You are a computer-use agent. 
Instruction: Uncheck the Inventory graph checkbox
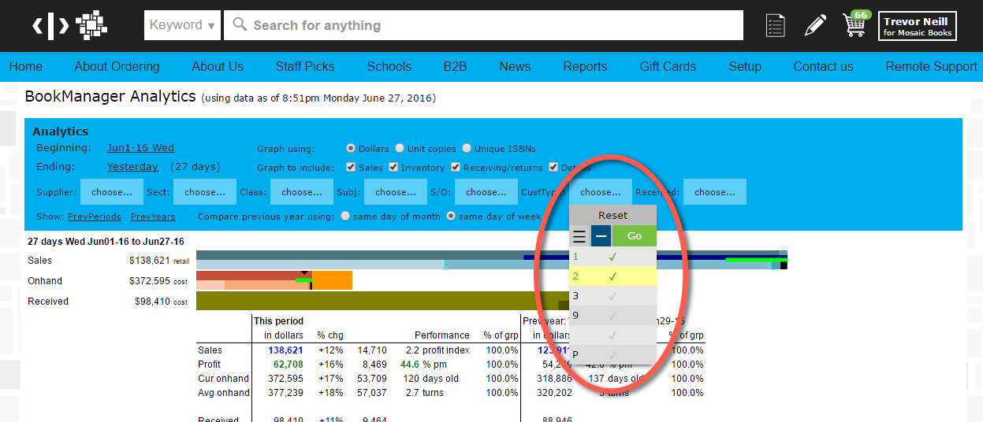pos(393,168)
